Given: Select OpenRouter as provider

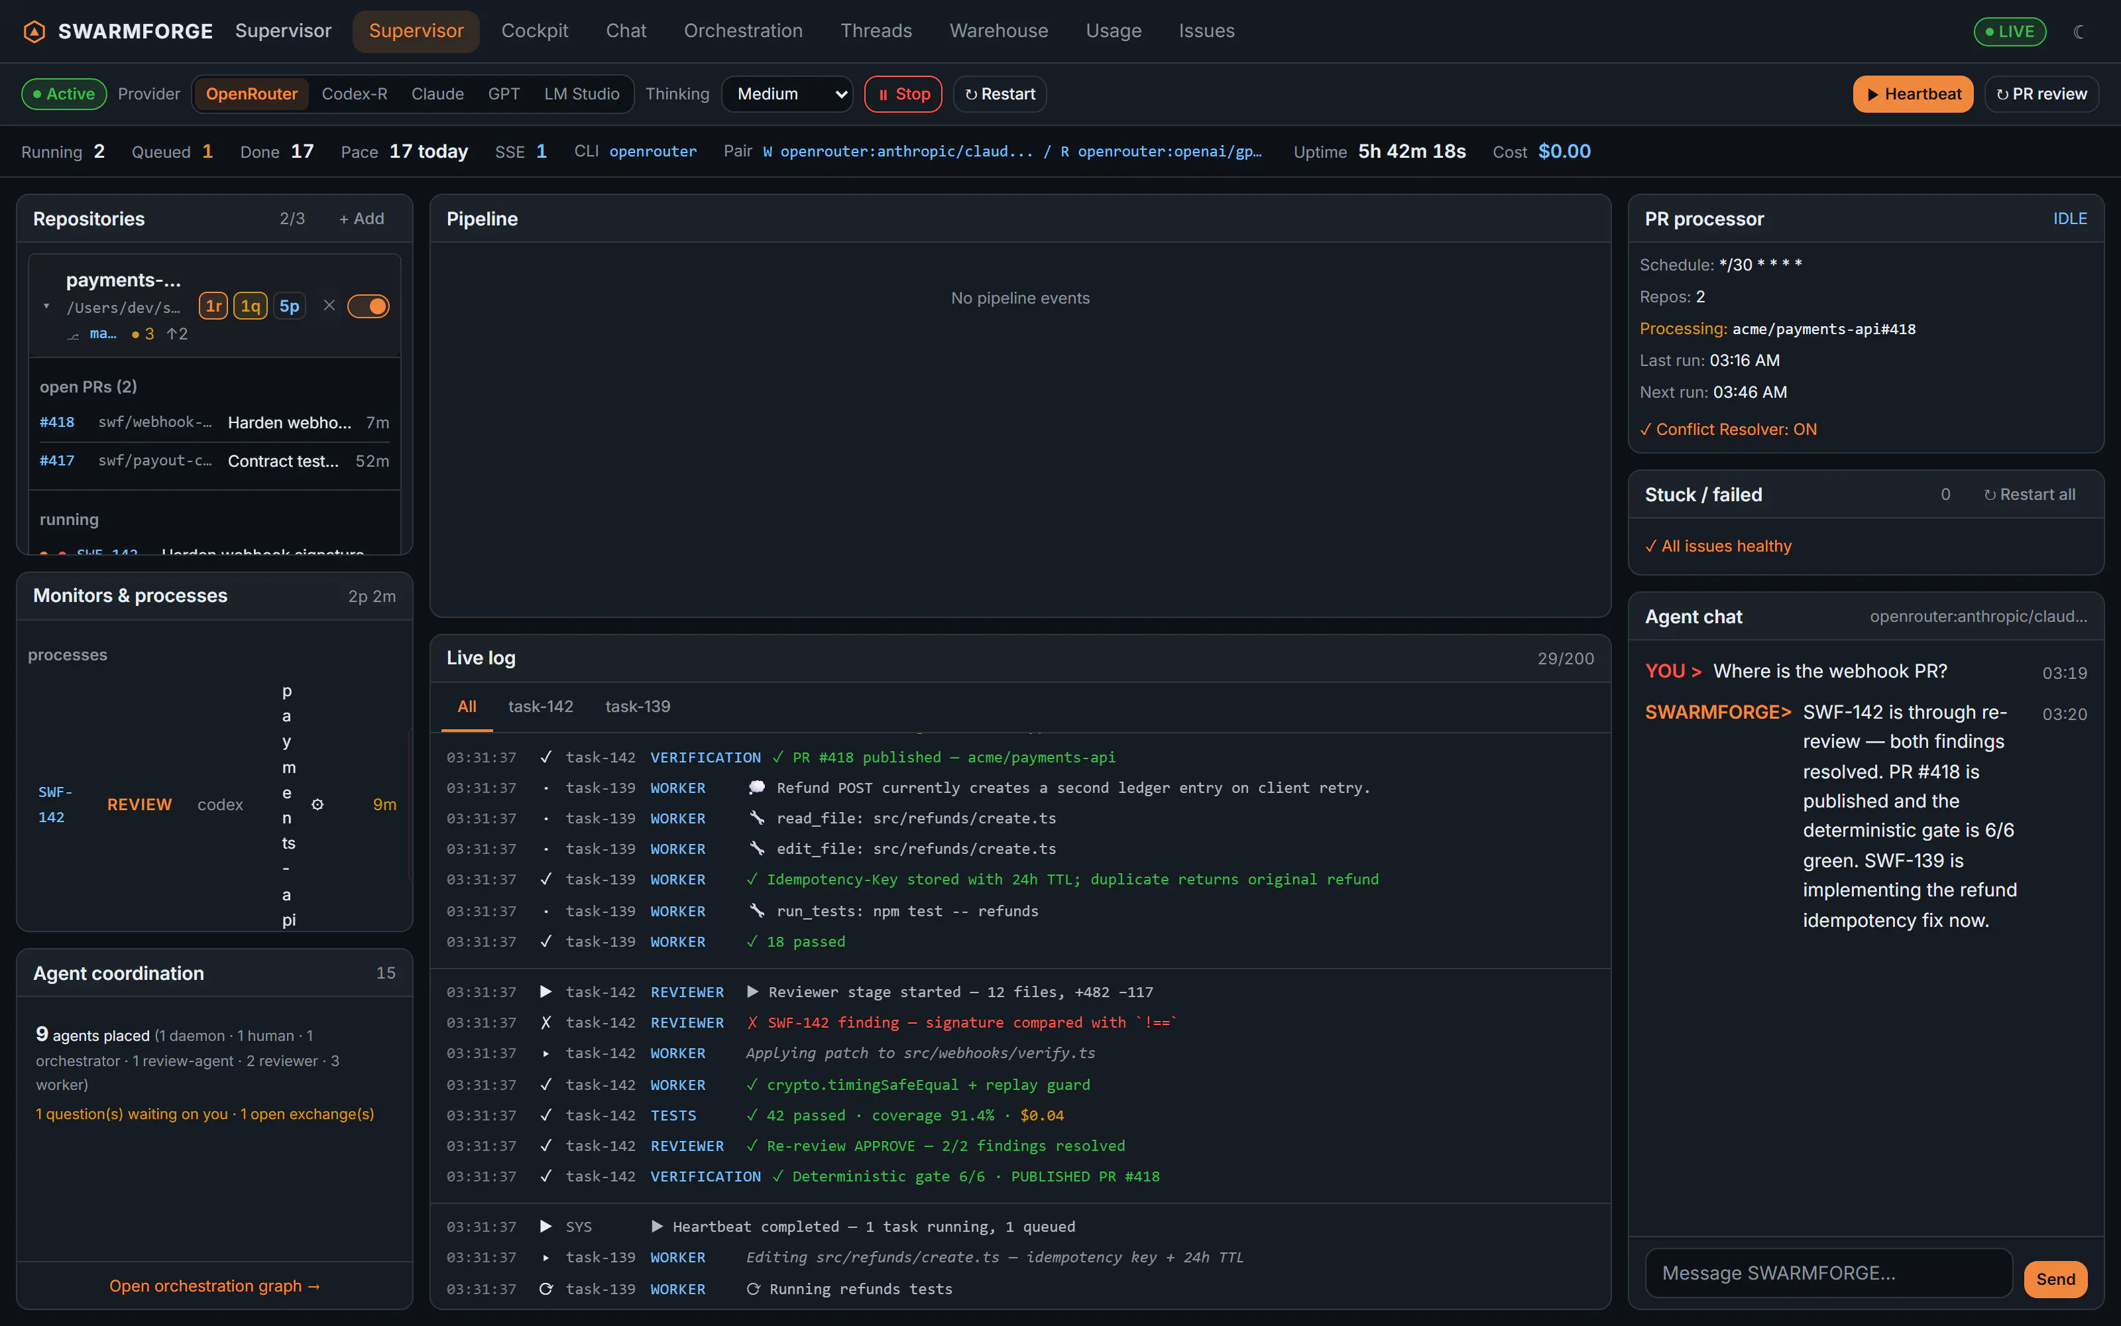Looking at the screenshot, I should pos(252,94).
